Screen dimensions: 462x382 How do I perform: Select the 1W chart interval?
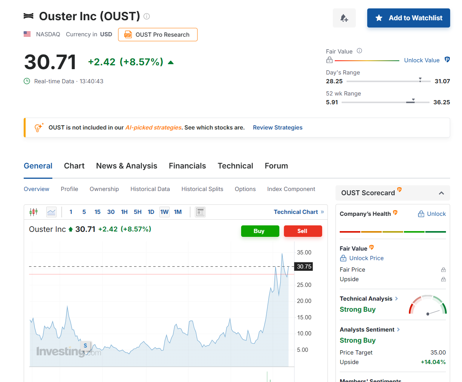pos(164,212)
